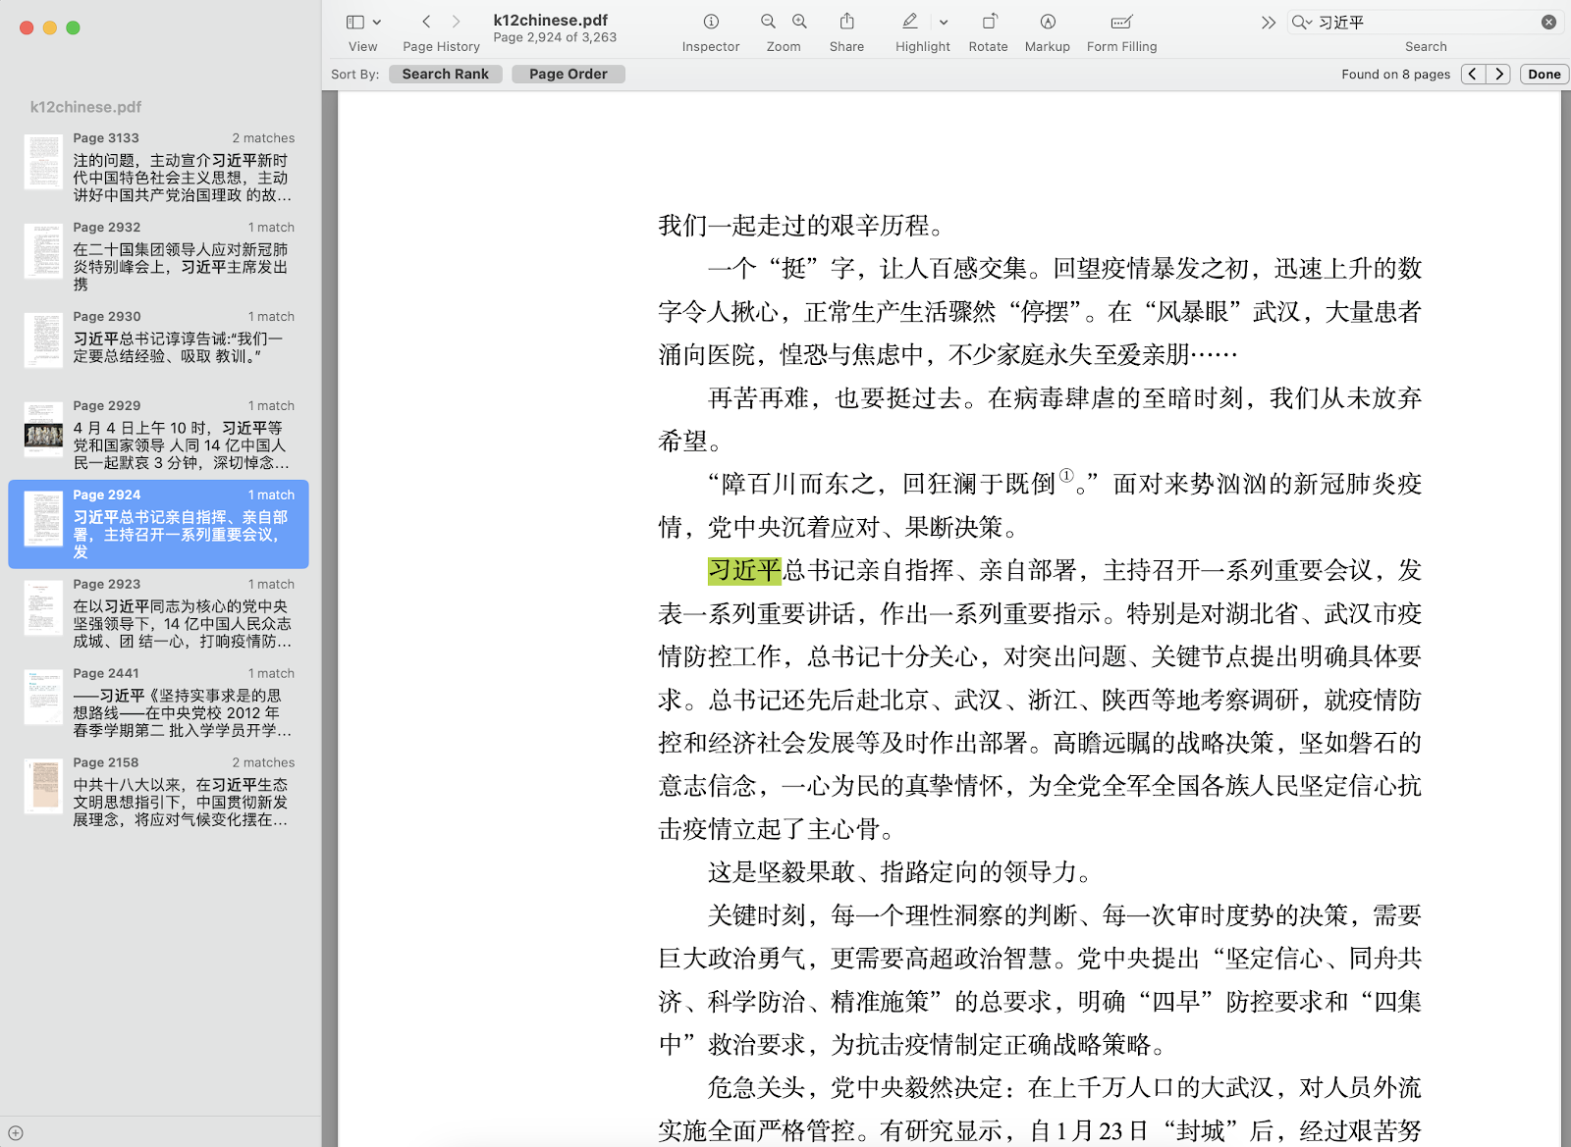
Task: Open search options magnifier dropdown
Action: click(1302, 22)
